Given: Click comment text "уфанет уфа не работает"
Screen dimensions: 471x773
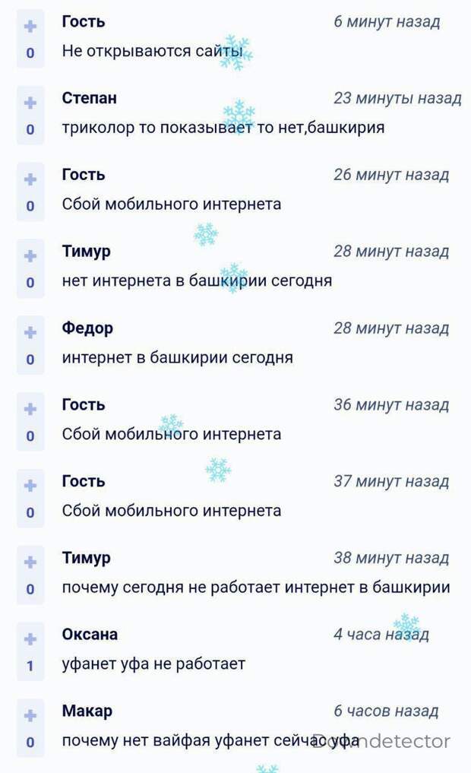Looking at the screenshot, I should (x=153, y=664).
